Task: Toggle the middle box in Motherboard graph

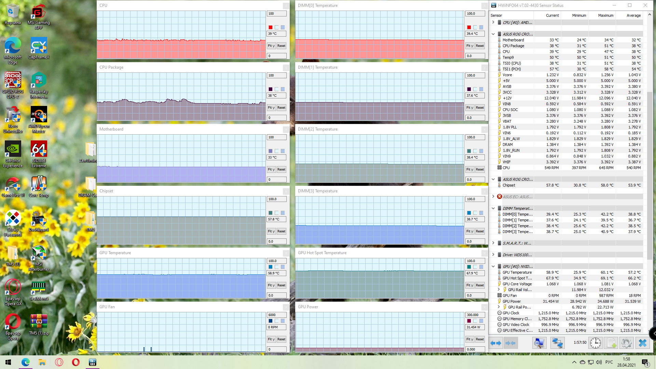Action: point(276,151)
